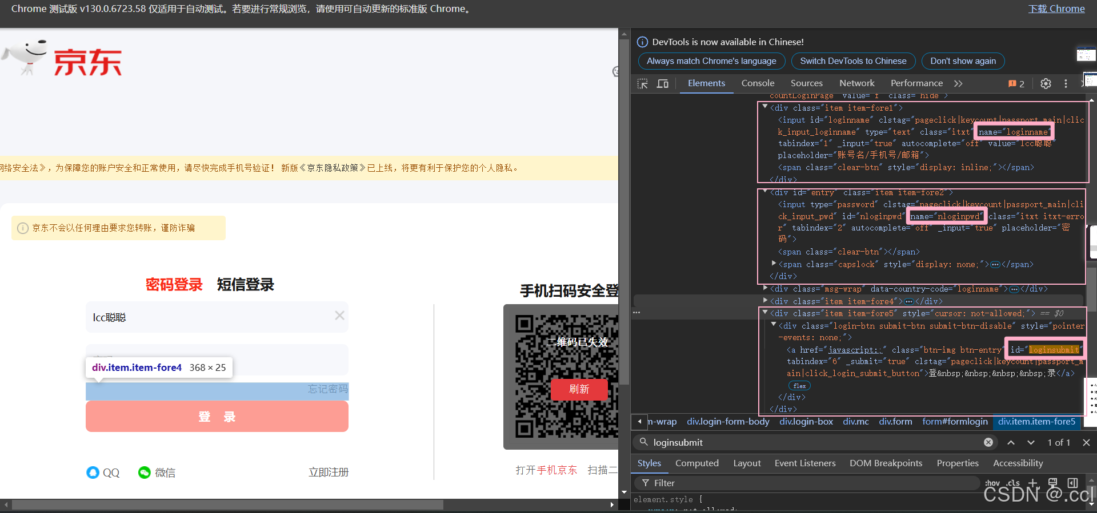1097x513 pixels.
Task: Click the loginsubmit search input
Action: [x=814, y=442]
